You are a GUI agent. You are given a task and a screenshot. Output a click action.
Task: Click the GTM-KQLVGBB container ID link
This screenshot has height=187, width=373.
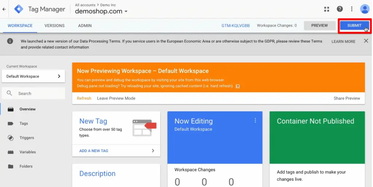tap(236, 25)
